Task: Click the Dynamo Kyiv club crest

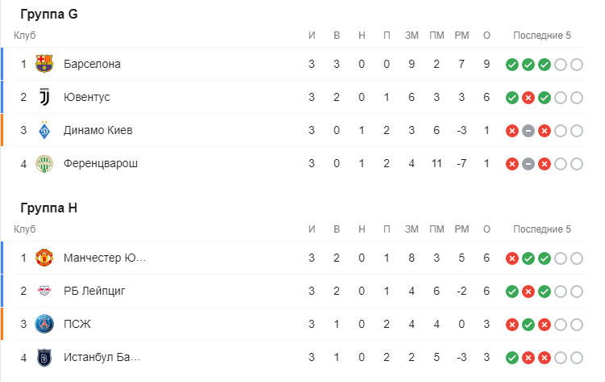Action: click(x=44, y=131)
